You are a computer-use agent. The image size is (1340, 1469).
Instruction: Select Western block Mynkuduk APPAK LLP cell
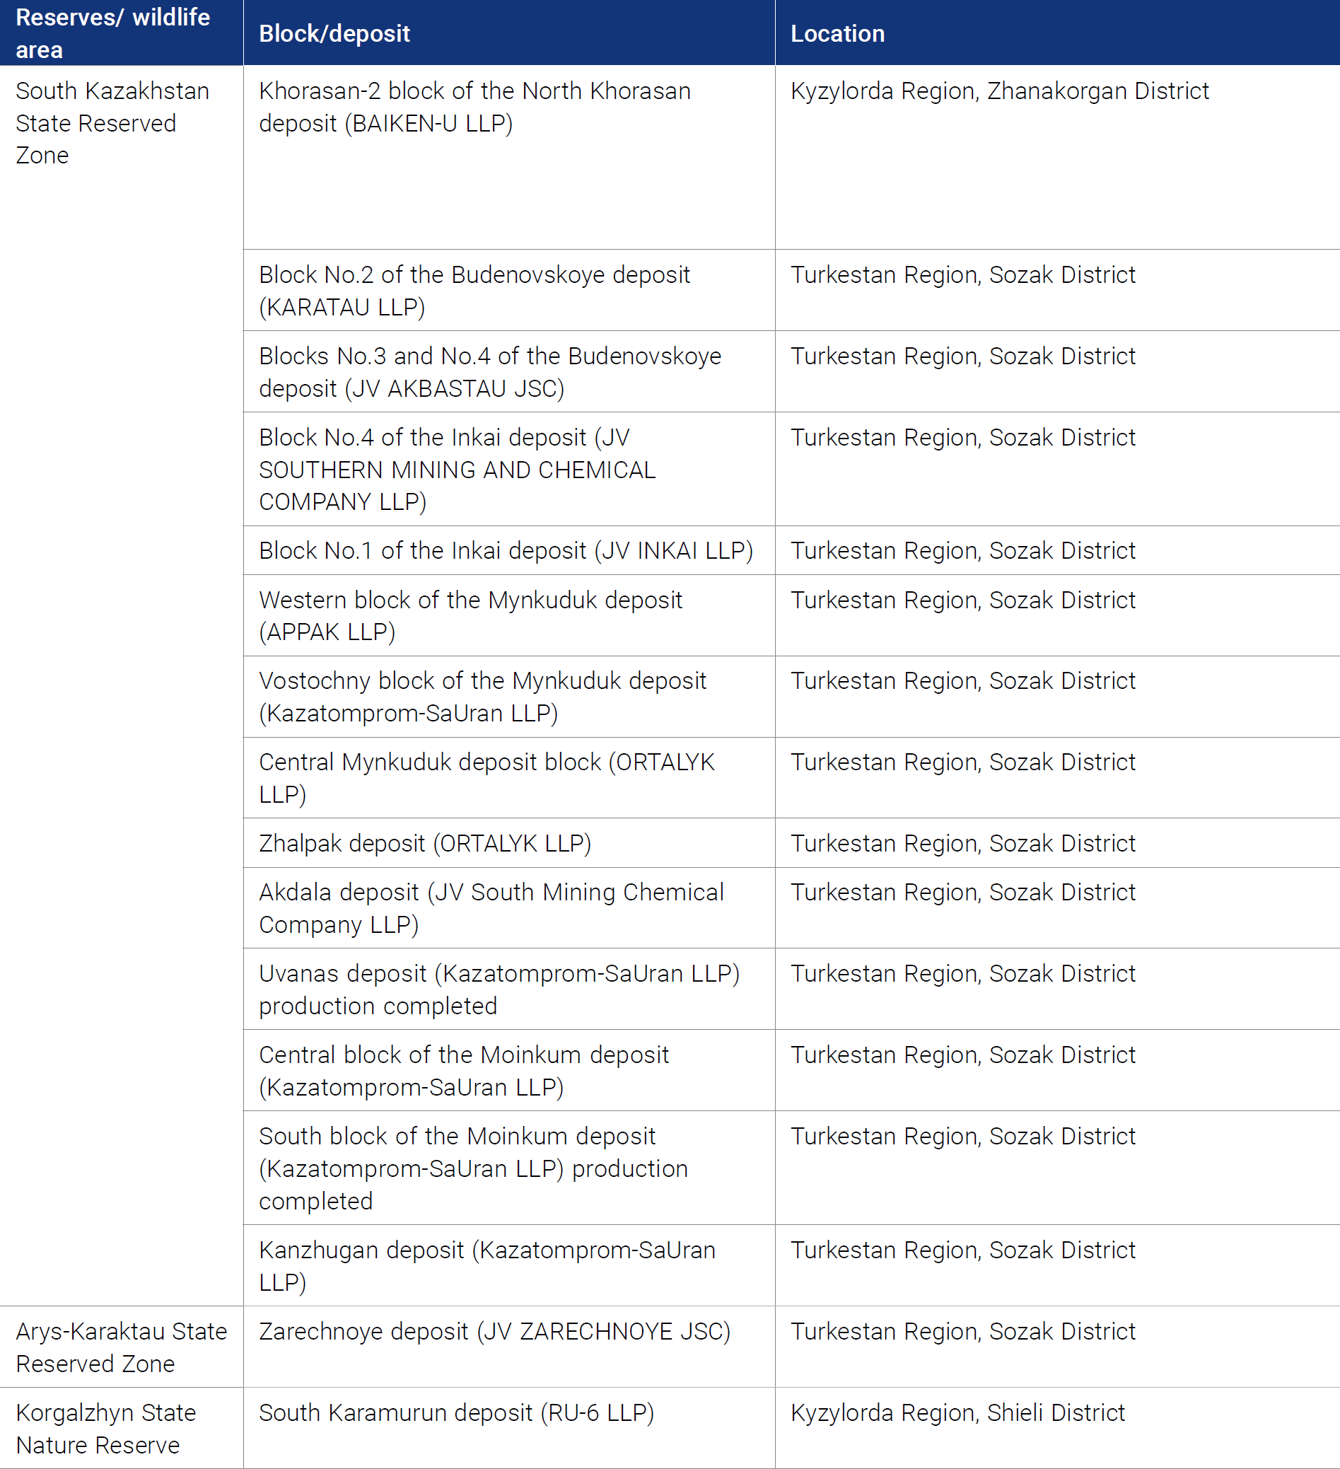click(x=508, y=616)
